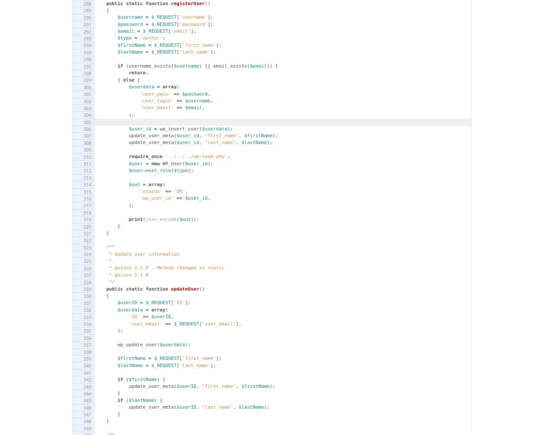Click update_user_meta call on line 343
Viewport: 544px width, 435px height.
[151, 387]
